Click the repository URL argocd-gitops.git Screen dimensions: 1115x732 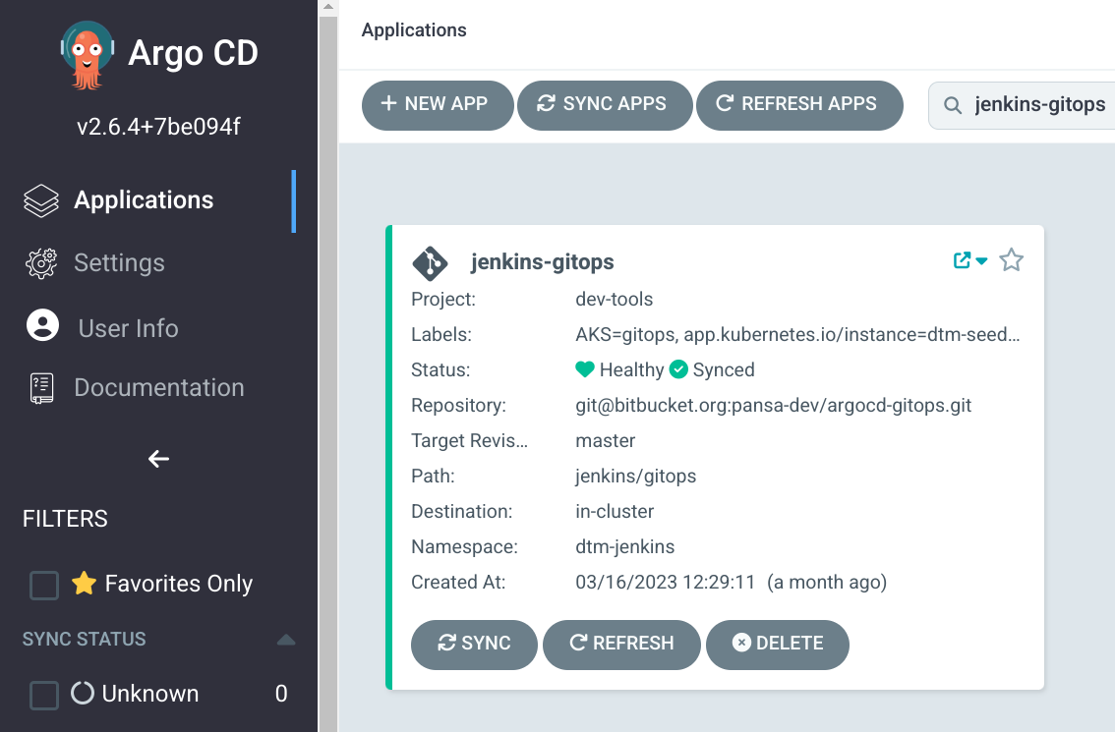tap(773, 406)
